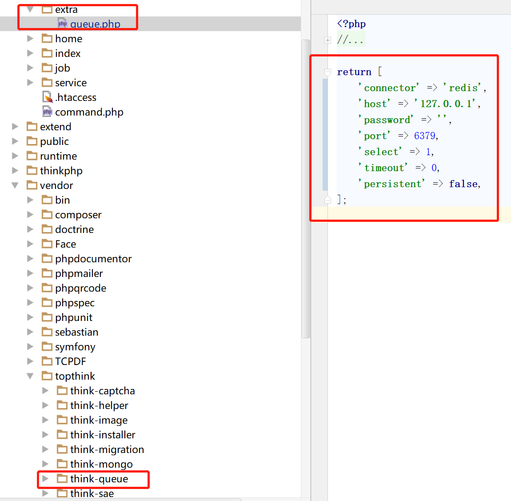Expand the TCPDF folder arrow

[x=30, y=361]
